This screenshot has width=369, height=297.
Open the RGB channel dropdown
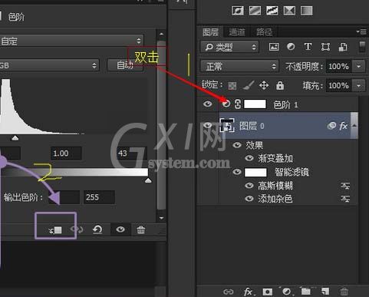click(x=49, y=65)
